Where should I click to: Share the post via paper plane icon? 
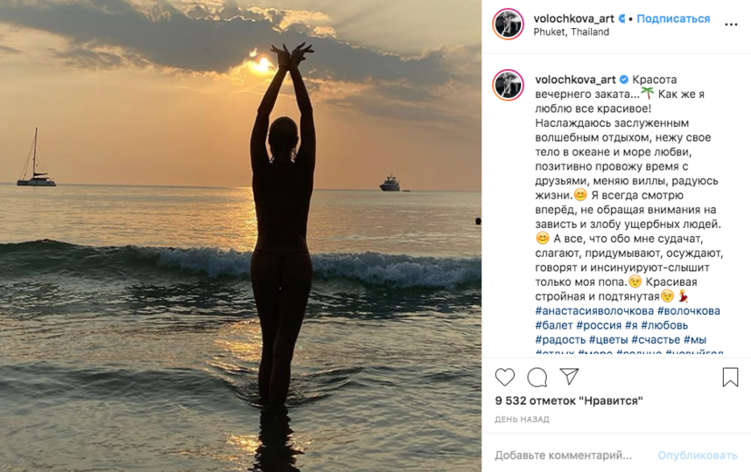coord(569,377)
